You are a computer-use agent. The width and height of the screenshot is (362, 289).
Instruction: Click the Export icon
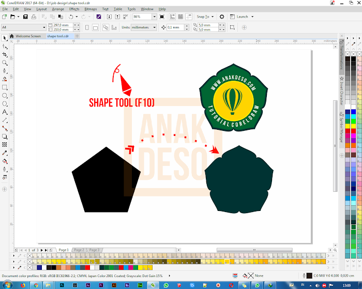click(x=117, y=17)
